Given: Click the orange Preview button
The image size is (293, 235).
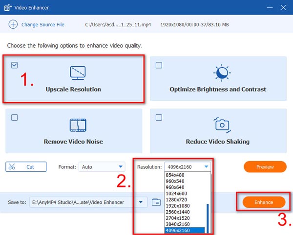Looking at the screenshot, I should [265, 167].
